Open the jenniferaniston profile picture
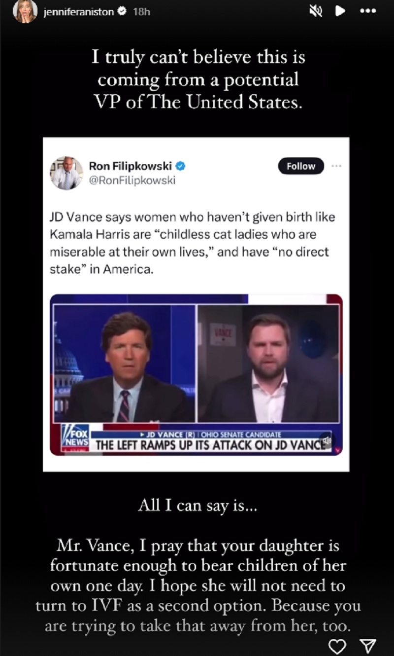This screenshot has width=394, height=656. point(25,11)
